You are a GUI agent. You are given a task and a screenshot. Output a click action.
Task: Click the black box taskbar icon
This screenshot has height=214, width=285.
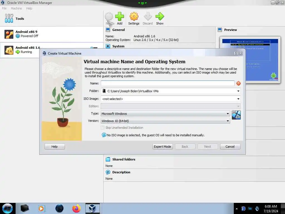[24, 208]
